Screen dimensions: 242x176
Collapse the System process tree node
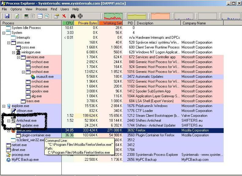point(4,33)
